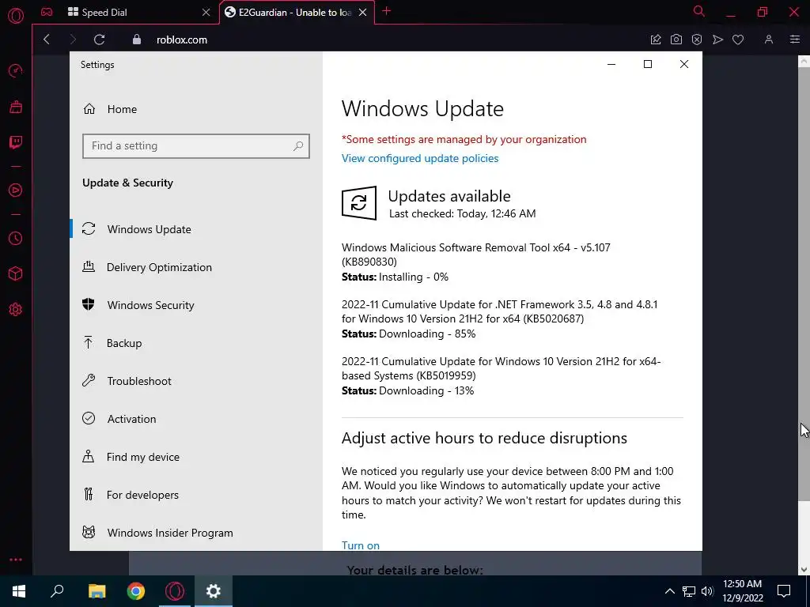This screenshot has width=810, height=607.
Task: Open a new tab with plus
Action: (386, 11)
